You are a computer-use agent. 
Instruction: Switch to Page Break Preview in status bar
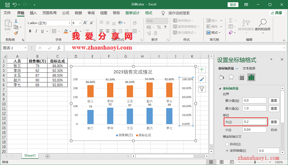point(232,162)
